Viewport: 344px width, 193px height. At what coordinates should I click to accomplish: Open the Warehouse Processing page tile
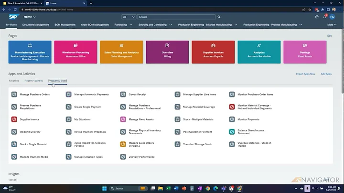75,52
